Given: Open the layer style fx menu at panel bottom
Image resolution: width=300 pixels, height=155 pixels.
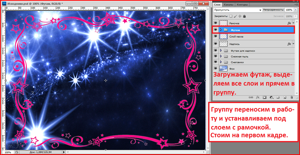Looking at the screenshot, I should [258, 97].
